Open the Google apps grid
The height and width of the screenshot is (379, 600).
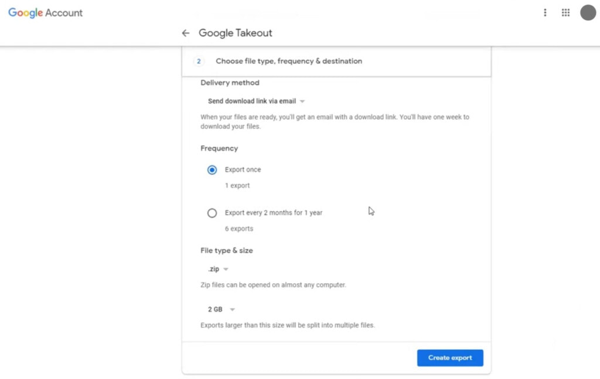tap(565, 13)
